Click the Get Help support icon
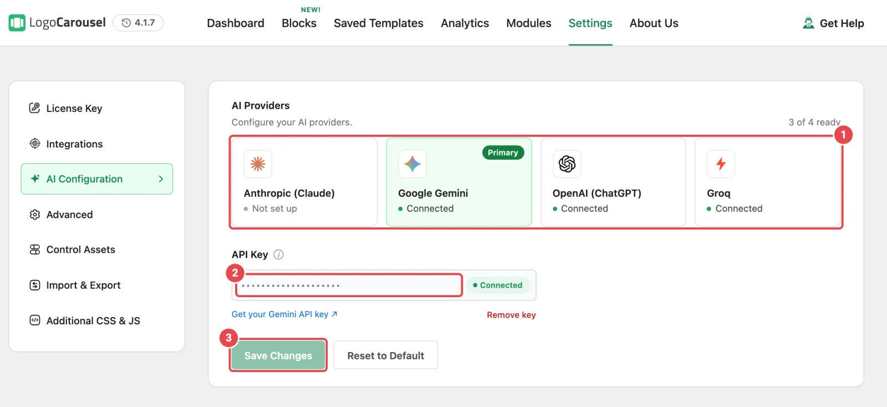Image resolution: width=887 pixels, height=407 pixels. 808,23
